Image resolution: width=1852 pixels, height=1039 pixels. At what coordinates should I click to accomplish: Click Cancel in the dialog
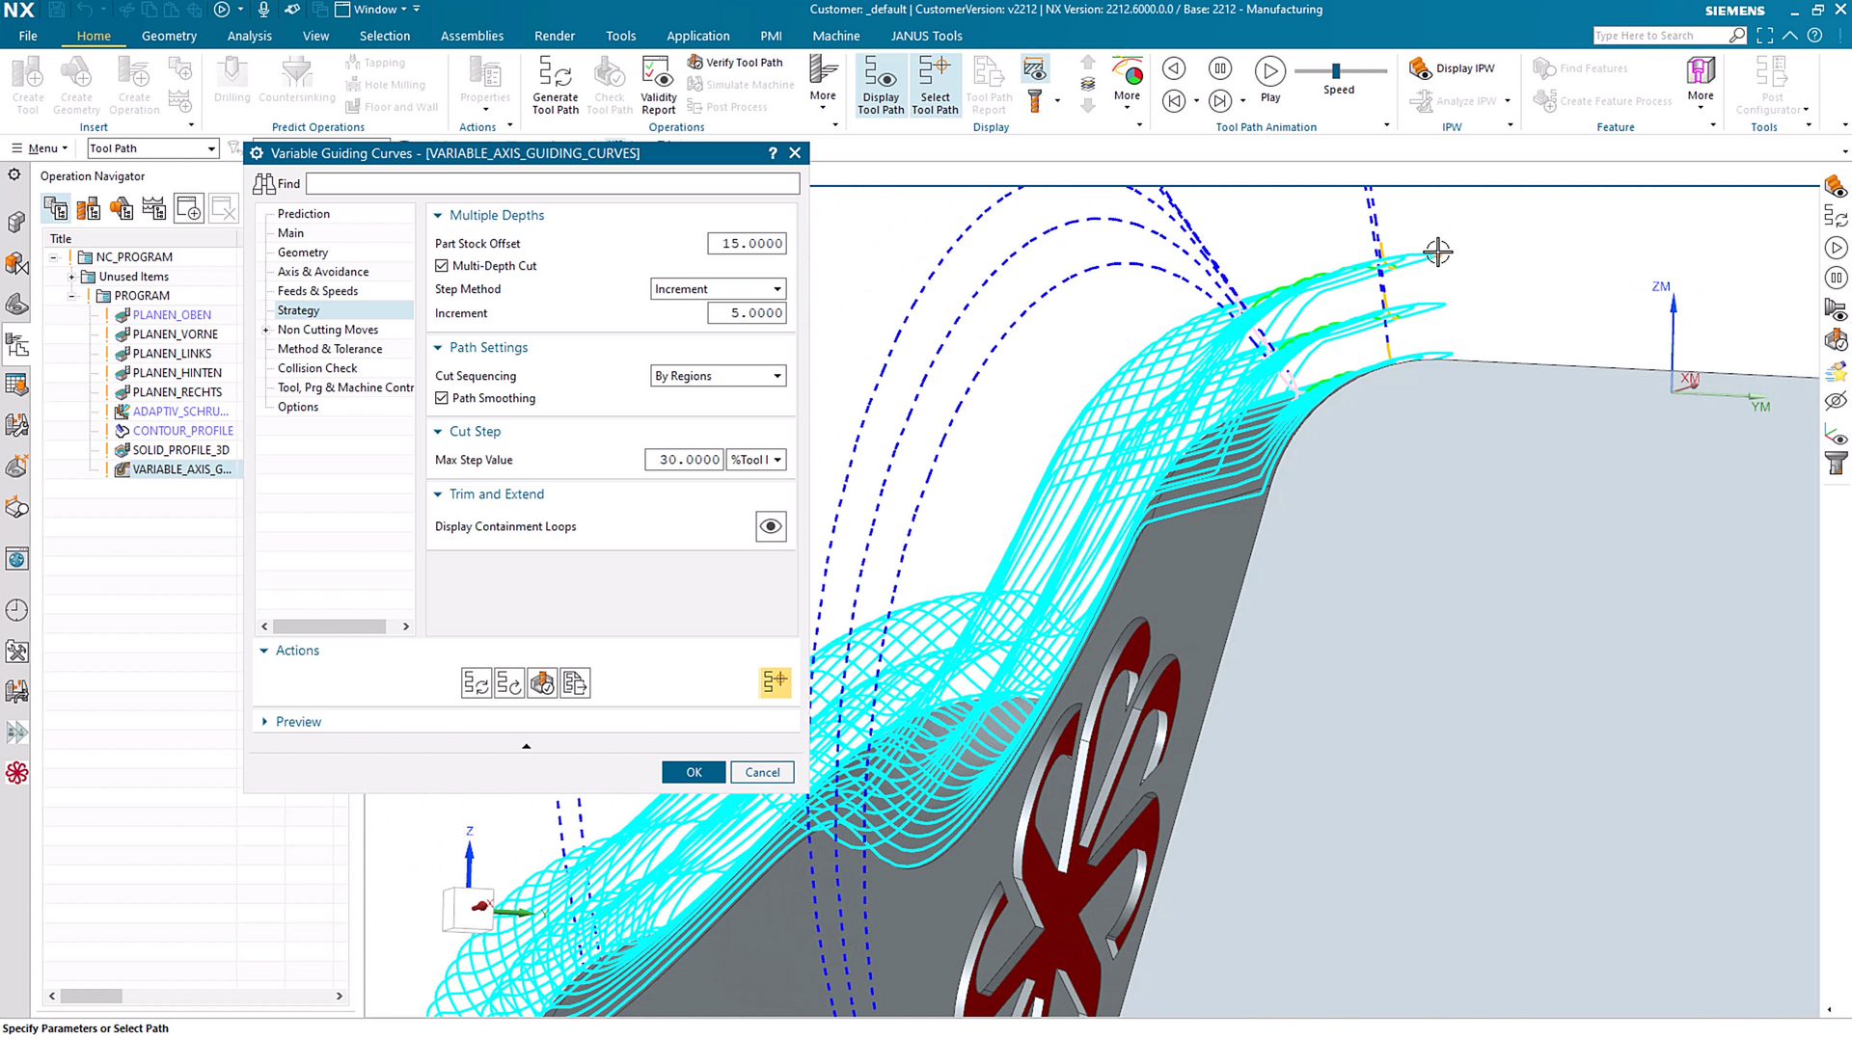762,772
